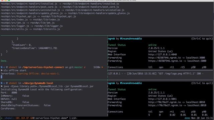Click the Tunnel Status label in lower ngrok pane
214x120 pixels.
[x=117, y=90]
